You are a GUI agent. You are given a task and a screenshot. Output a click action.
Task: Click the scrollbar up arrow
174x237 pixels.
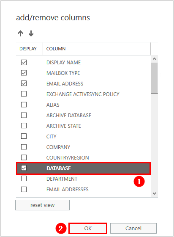tap(154, 59)
